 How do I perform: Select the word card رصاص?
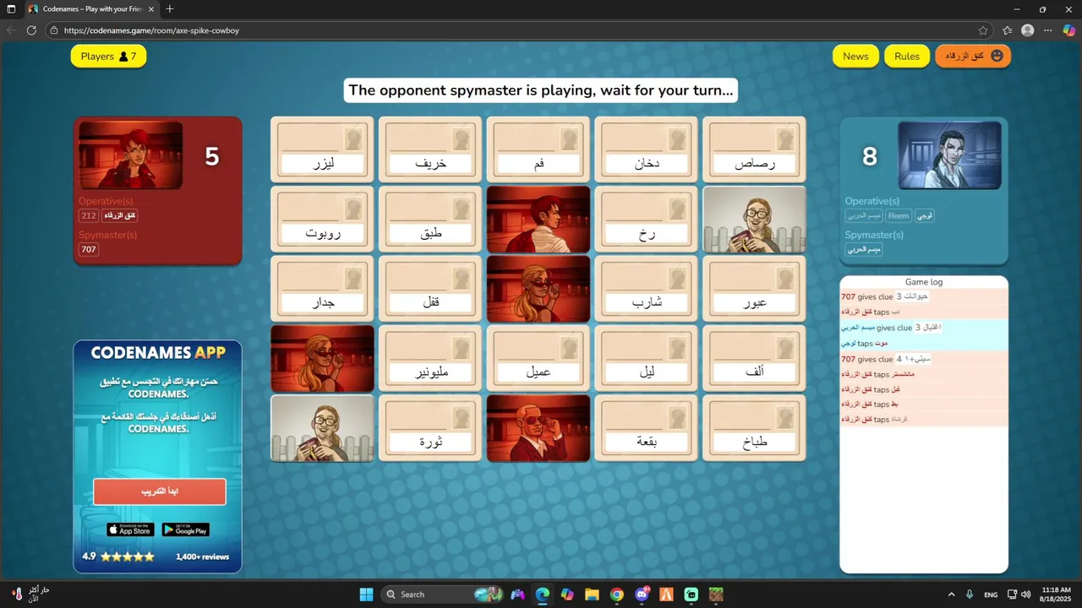point(754,149)
